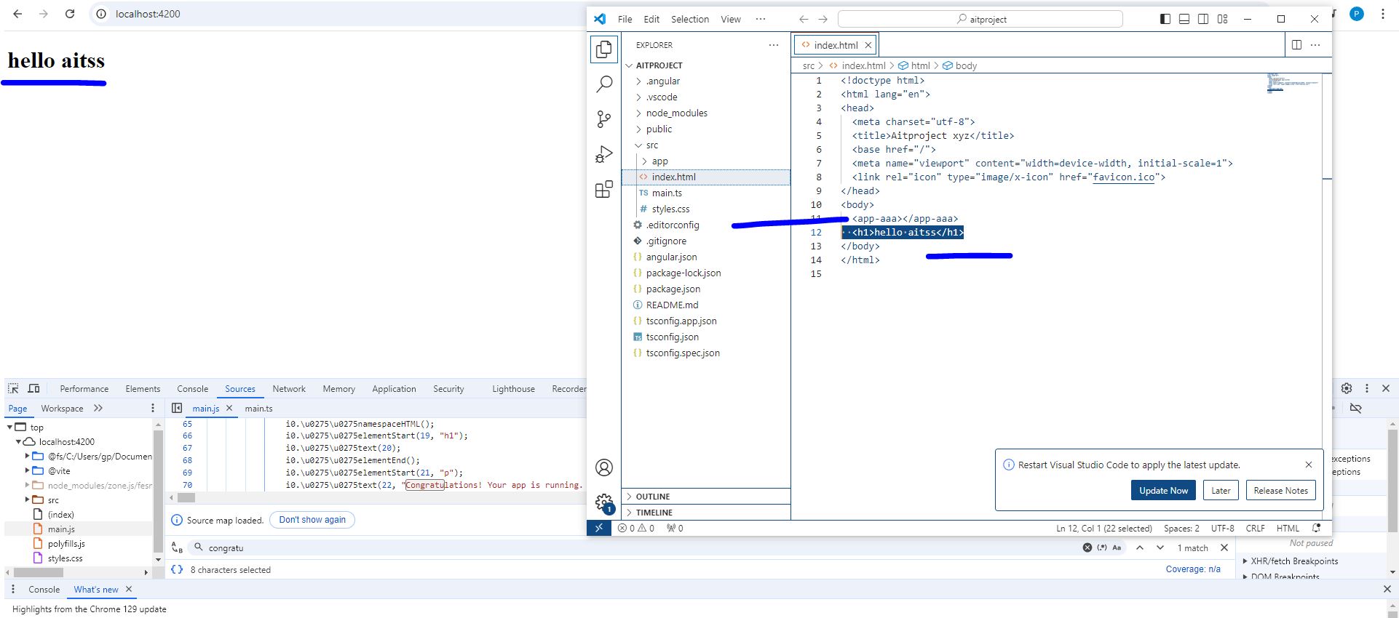Pretty print main.js with the braces icon
Image resolution: width=1399 pixels, height=618 pixels.
click(177, 569)
